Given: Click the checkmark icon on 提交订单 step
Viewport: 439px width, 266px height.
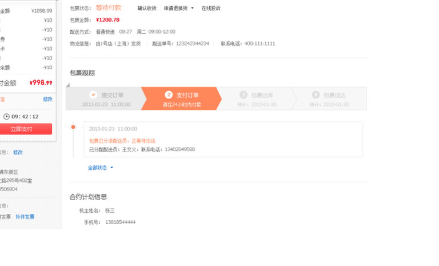Looking at the screenshot, I should point(93,95).
